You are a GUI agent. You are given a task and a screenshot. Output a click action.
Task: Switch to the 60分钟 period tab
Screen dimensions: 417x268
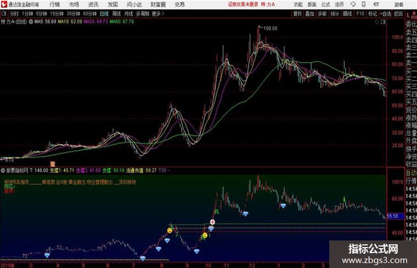click(x=90, y=14)
